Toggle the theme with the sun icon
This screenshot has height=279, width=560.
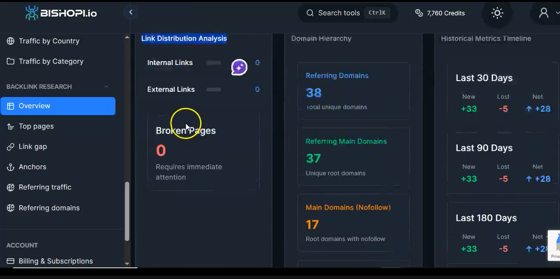click(497, 13)
